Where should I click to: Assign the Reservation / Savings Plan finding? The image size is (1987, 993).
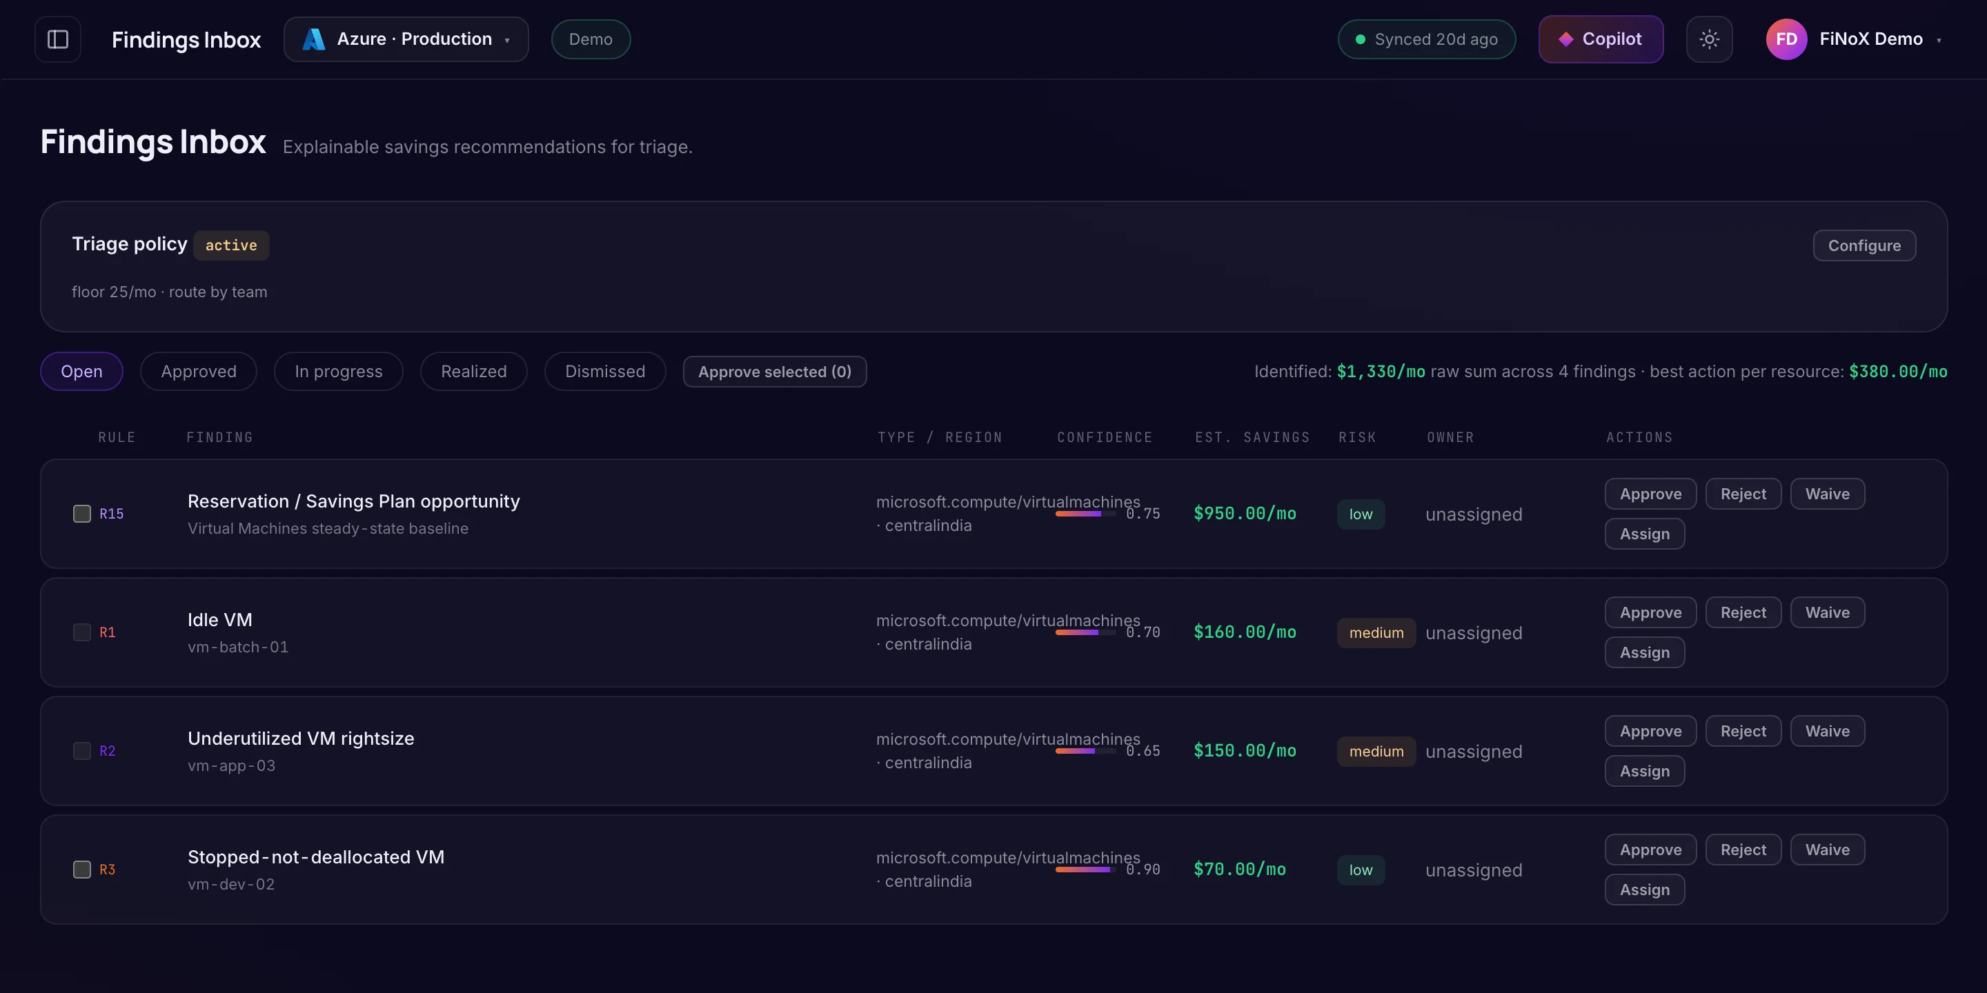coord(1645,534)
